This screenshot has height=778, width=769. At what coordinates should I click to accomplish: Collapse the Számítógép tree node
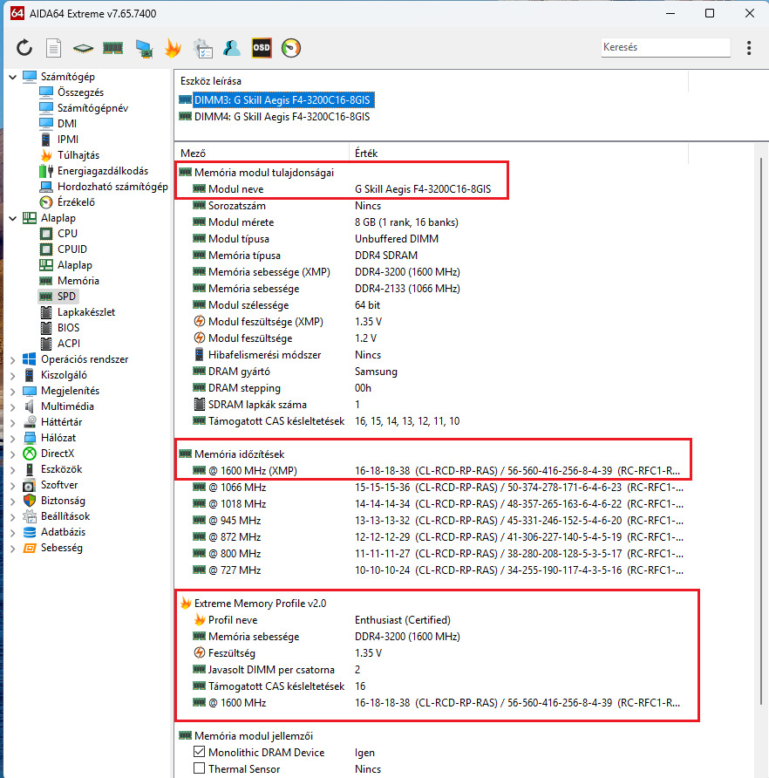point(13,77)
